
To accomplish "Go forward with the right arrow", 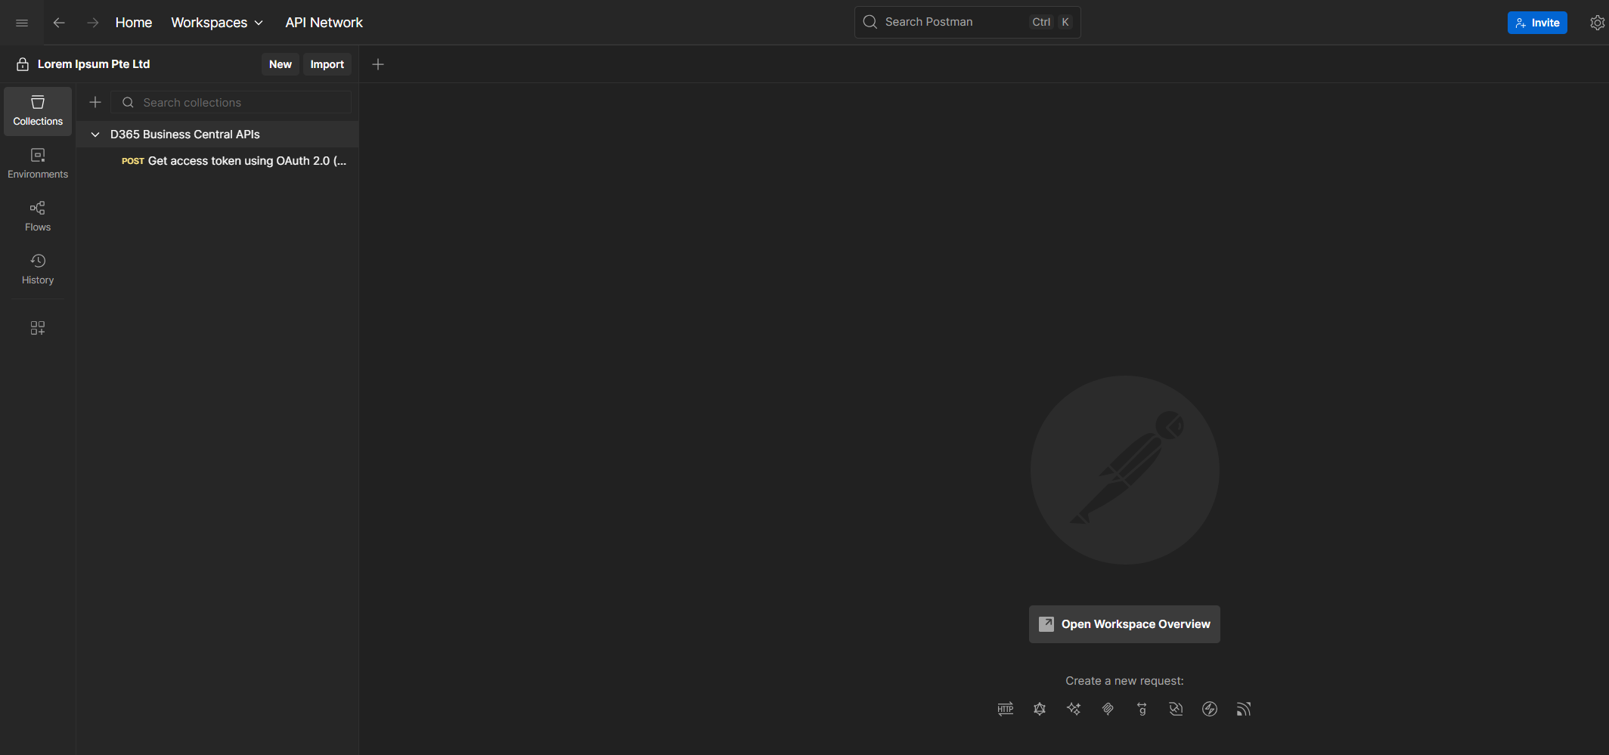I will click(x=92, y=23).
